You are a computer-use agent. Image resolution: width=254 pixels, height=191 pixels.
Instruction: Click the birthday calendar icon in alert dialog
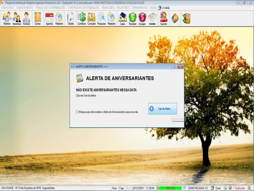(x=80, y=78)
